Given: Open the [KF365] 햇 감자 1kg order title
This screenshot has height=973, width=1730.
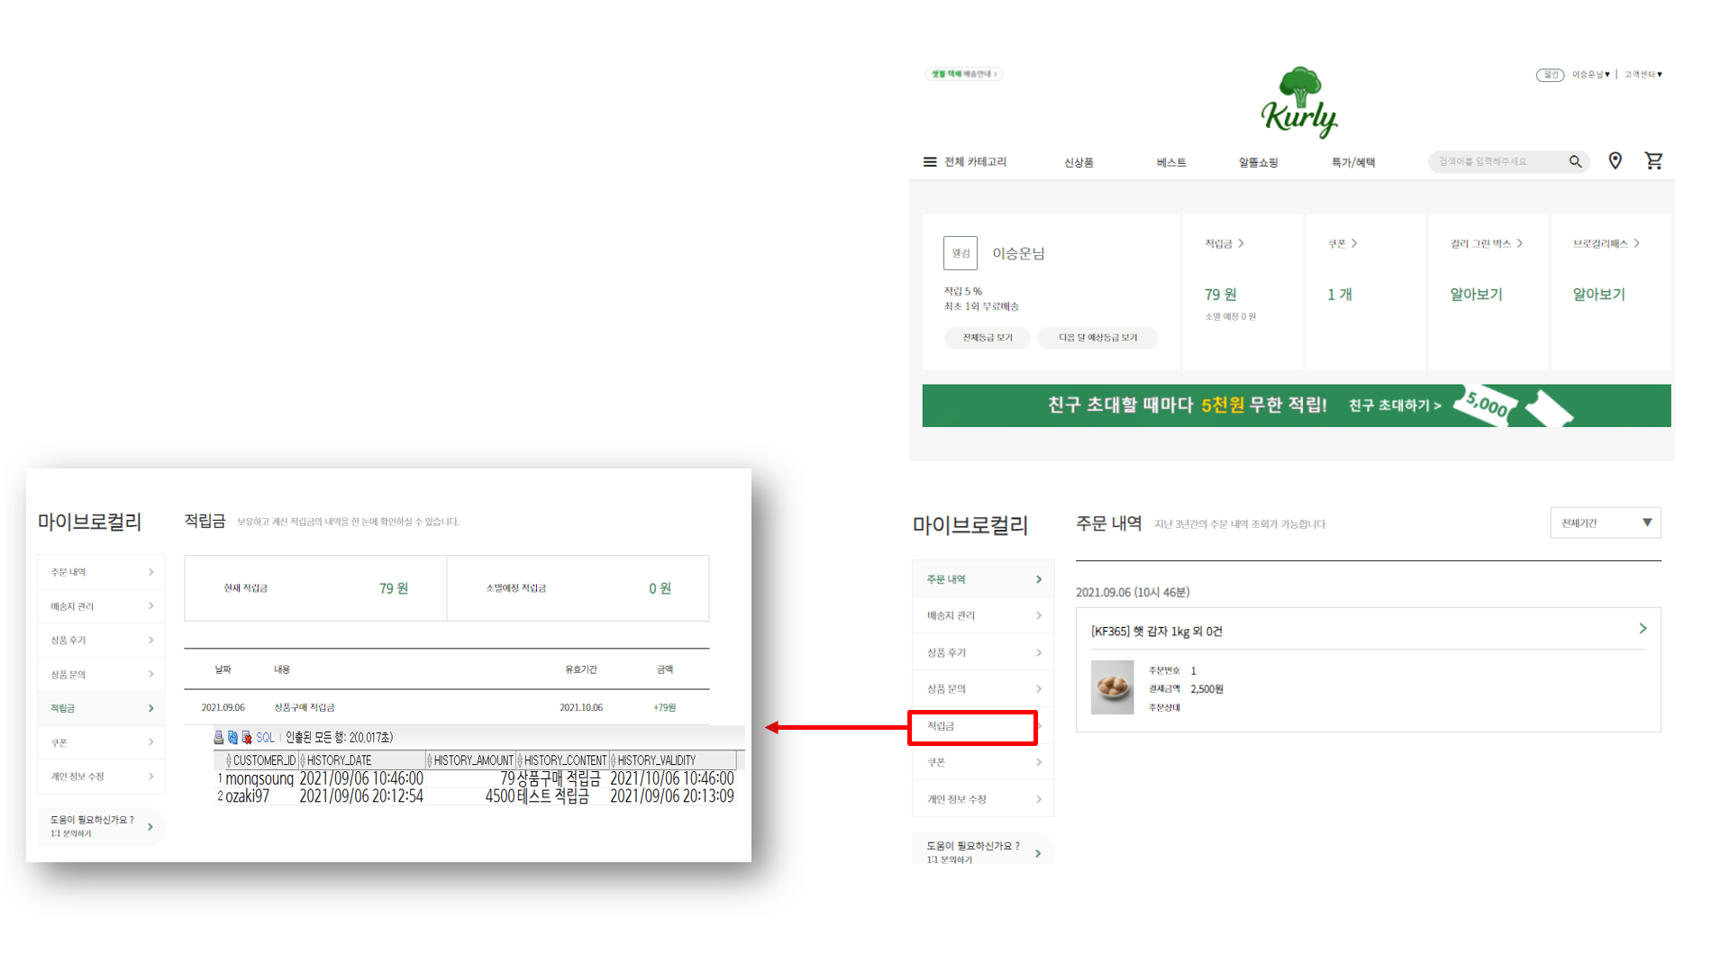Looking at the screenshot, I should point(1156,631).
